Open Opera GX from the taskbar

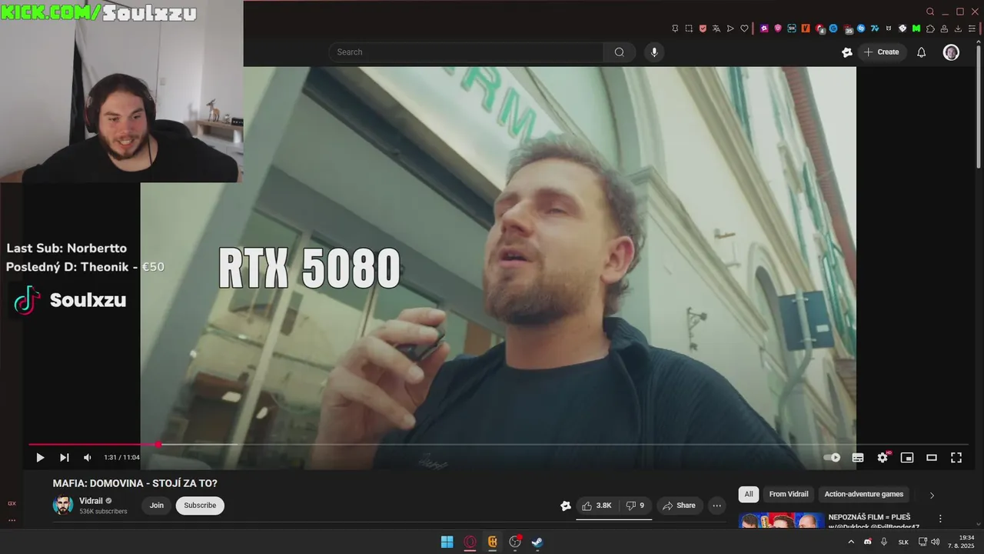(470, 542)
